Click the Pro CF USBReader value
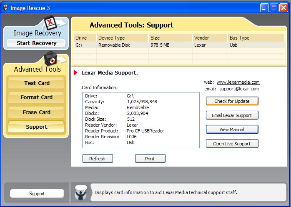The image size is (291, 207). point(145,131)
